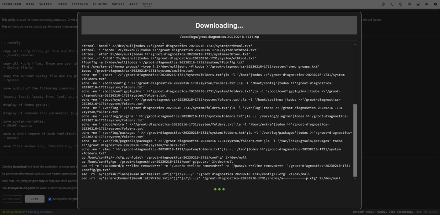Click the '+ Syslog file(s)' heading

[x=18, y=68]
